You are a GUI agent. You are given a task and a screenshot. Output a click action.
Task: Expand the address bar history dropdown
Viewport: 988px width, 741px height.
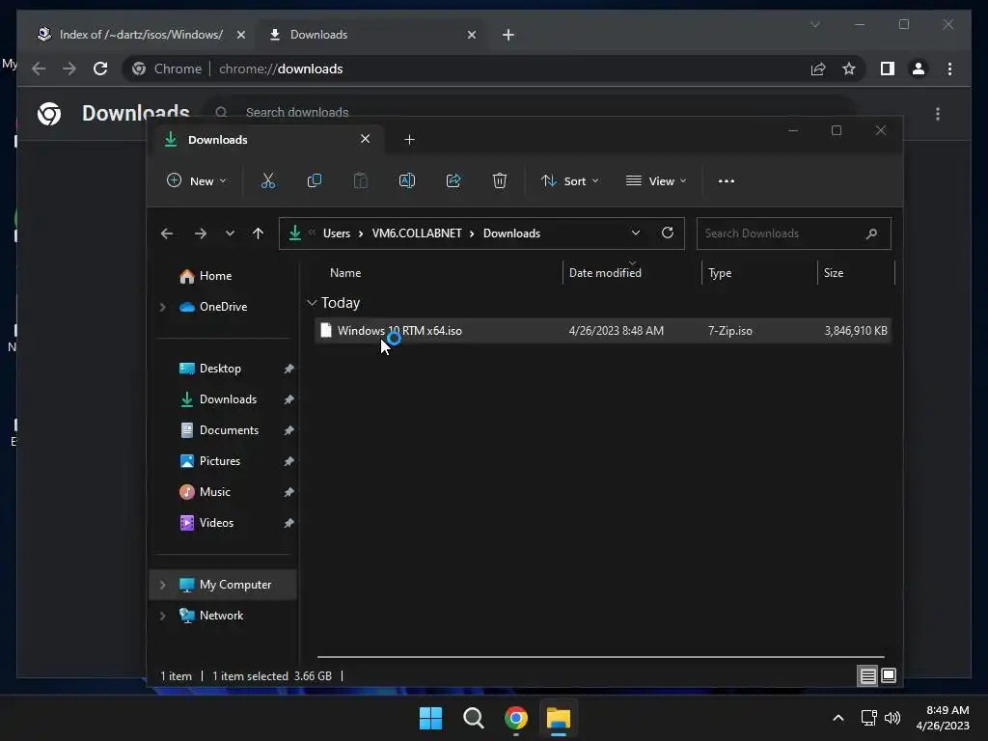(x=636, y=233)
